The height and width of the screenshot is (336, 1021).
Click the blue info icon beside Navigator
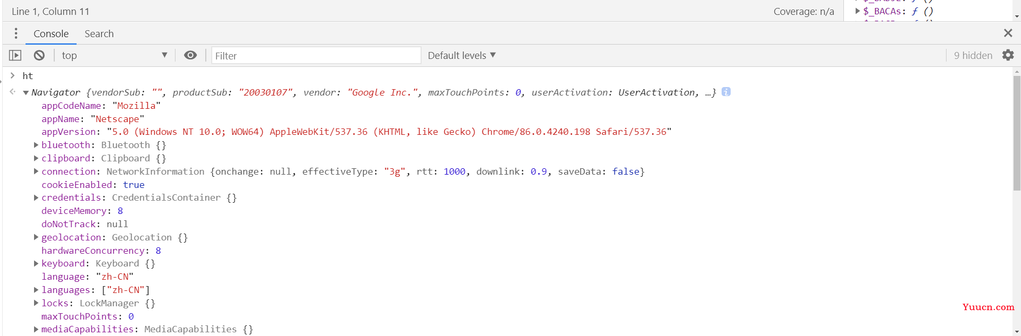tap(726, 92)
